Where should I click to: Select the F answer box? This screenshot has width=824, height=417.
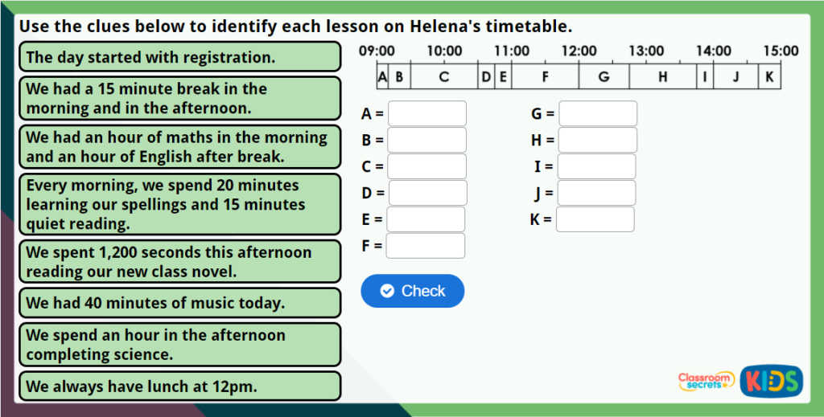(425, 246)
